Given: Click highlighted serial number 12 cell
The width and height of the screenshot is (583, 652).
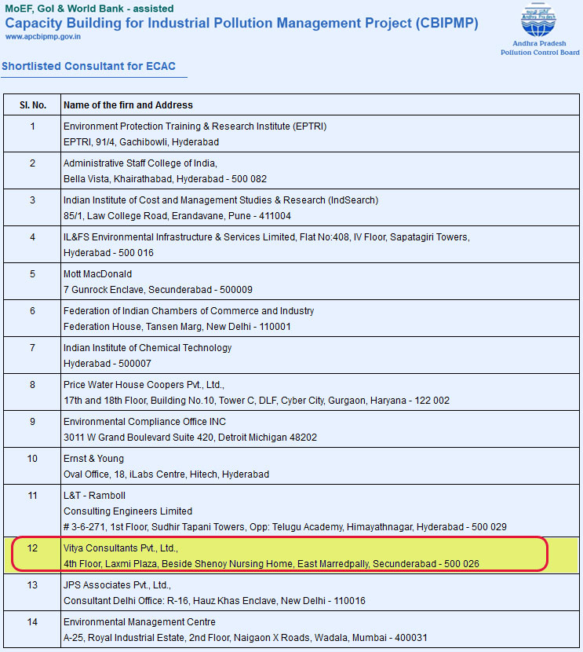Looking at the screenshot, I should [x=32, y=556].
